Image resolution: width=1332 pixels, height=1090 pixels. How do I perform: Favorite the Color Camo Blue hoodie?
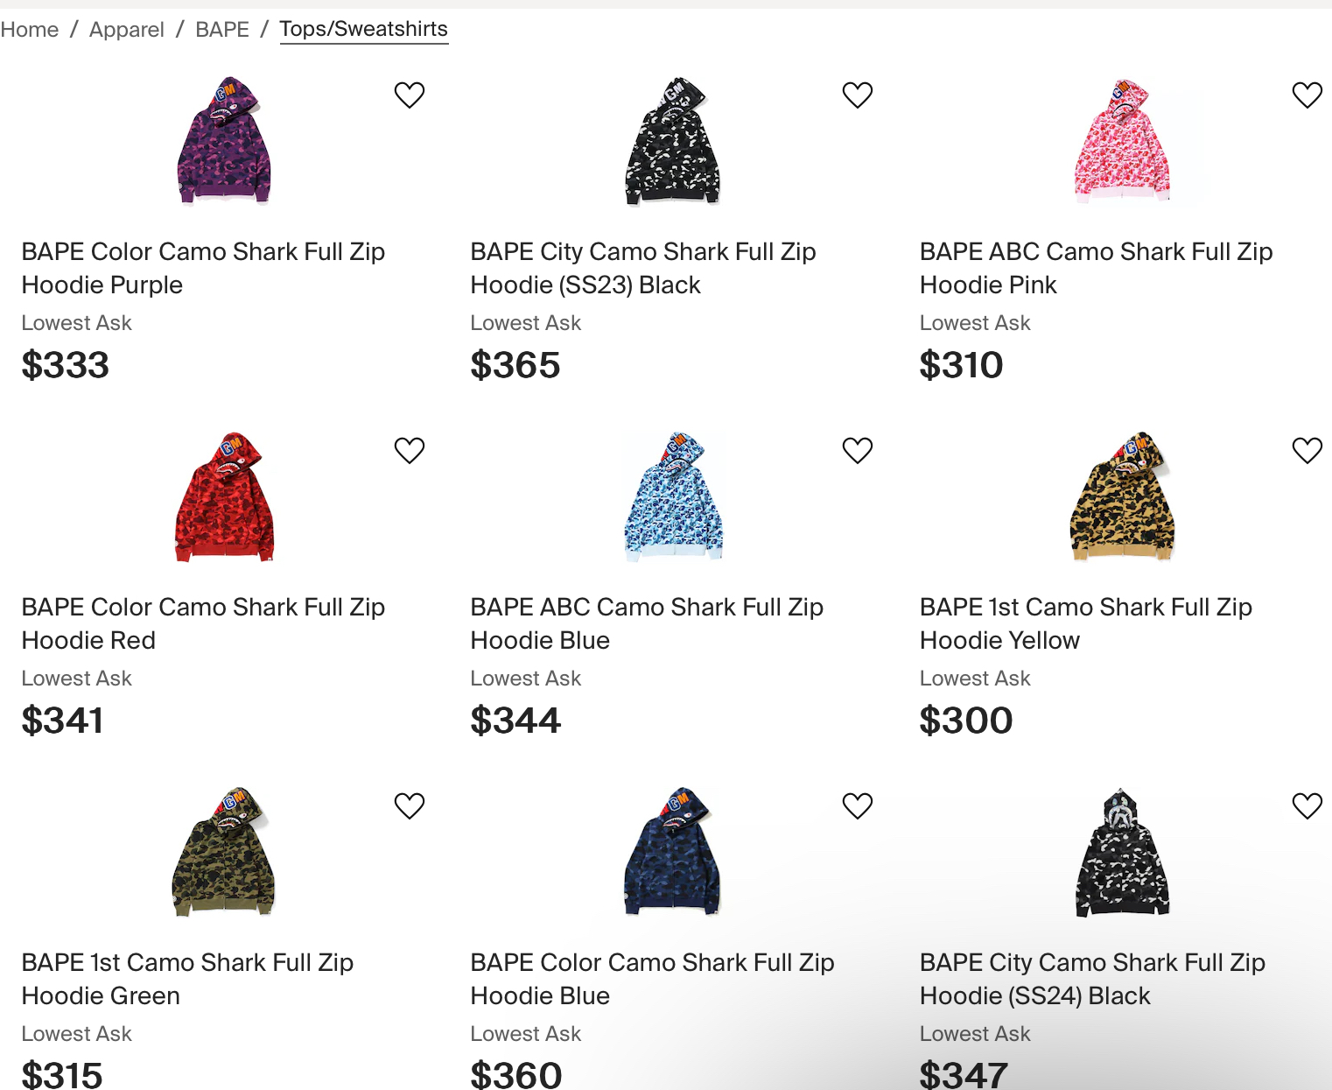[858, 805]
